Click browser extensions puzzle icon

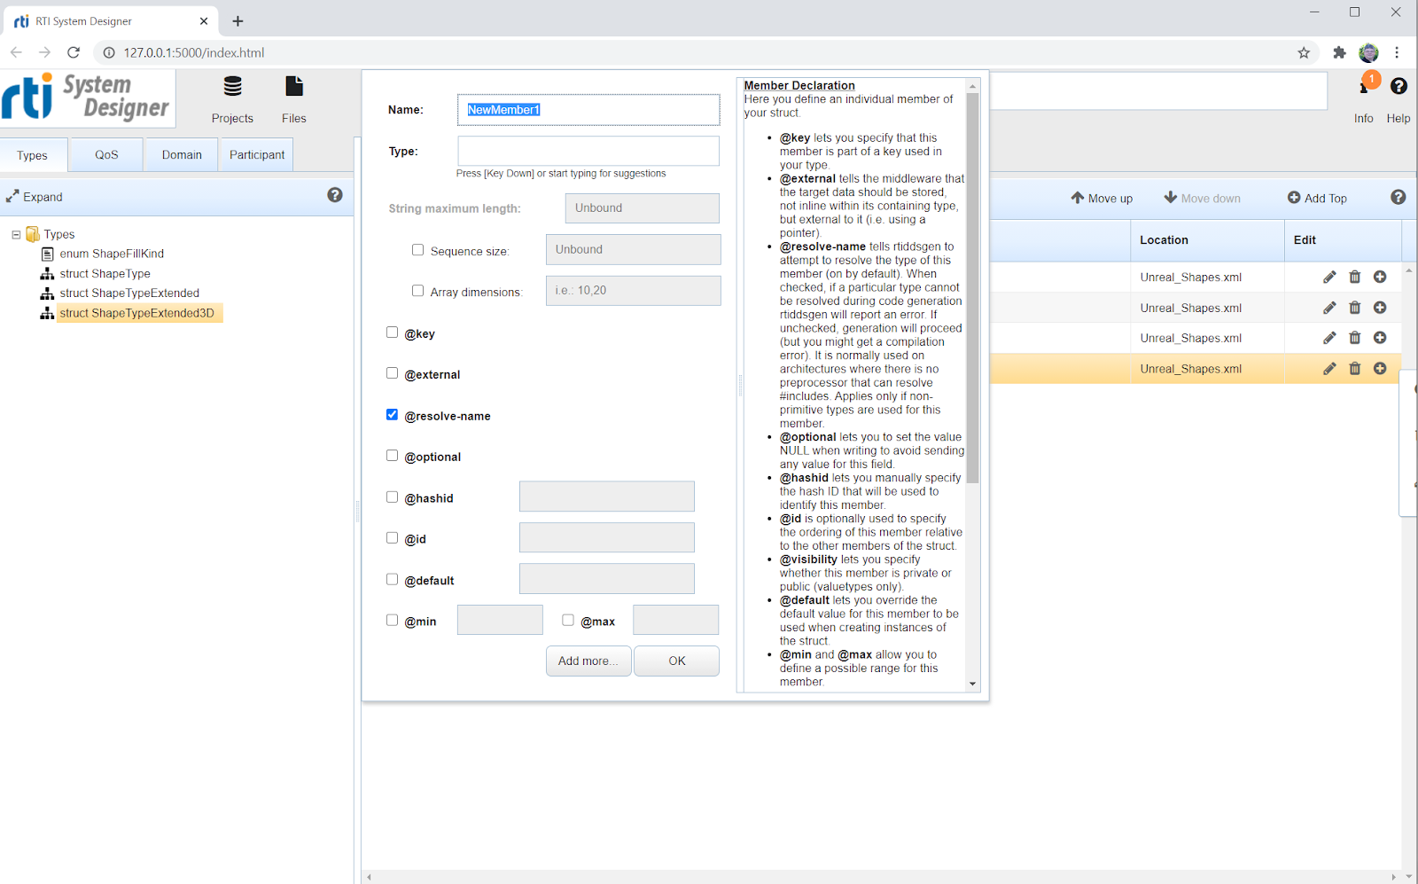pyautogui.click(x=1339, y=52)
